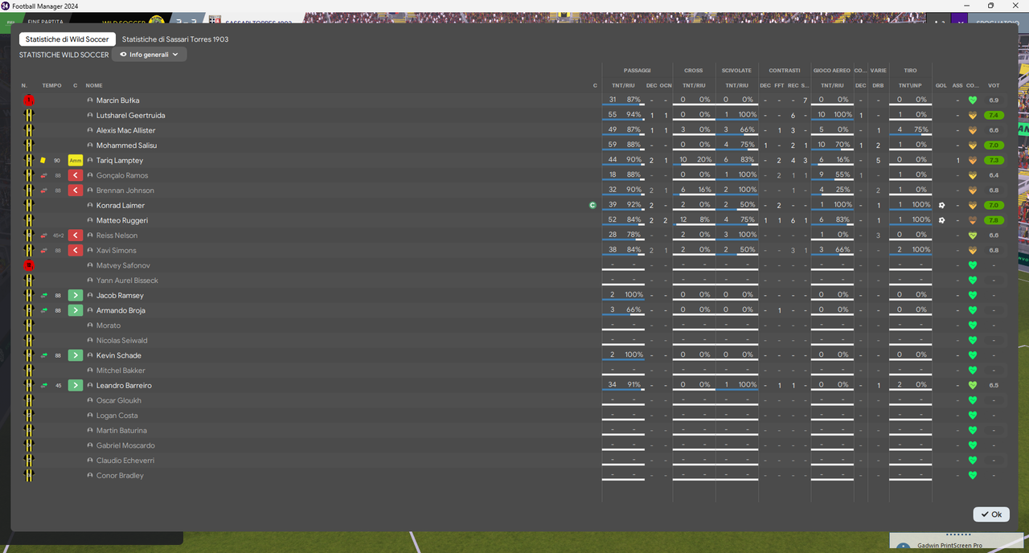Sort by the DRB column header
This screenshot has width=1029, height=553.
click(x=879, y=85)
